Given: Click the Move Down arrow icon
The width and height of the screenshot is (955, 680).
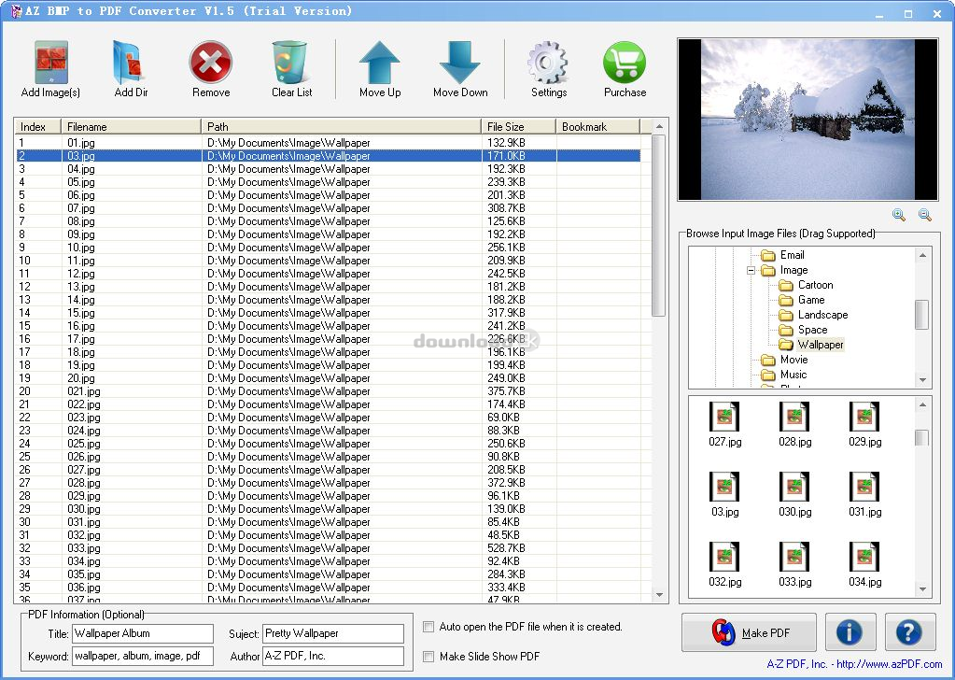Looking at the screenshot, I should [x=460, y=63].
